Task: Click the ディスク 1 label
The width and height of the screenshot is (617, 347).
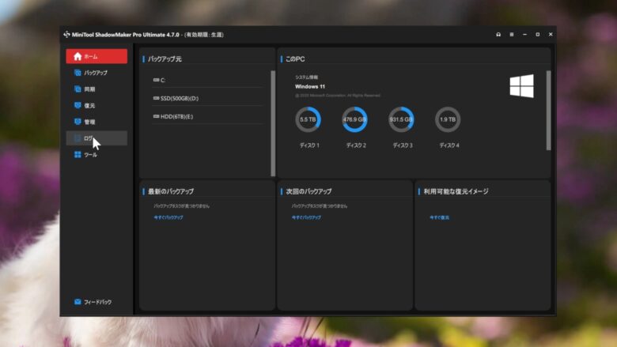Action: (x=309, y=145)
